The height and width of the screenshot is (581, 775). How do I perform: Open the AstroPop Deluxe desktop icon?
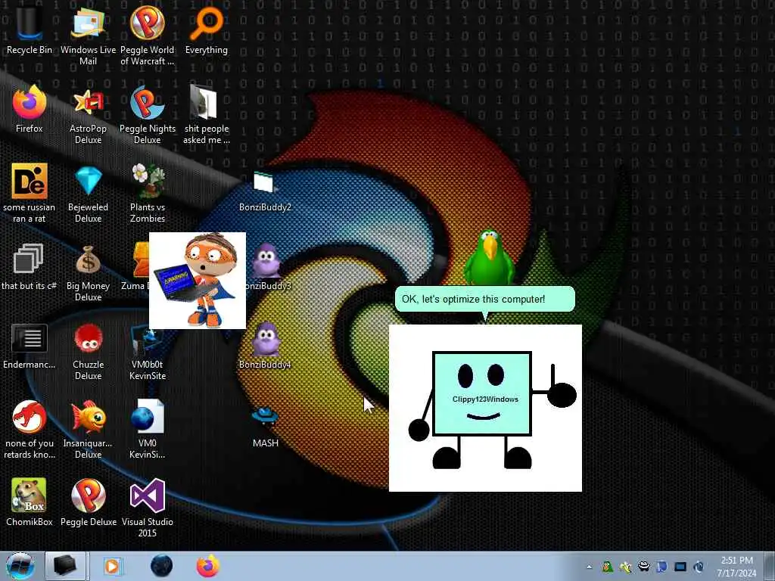(x=88, y=115)
